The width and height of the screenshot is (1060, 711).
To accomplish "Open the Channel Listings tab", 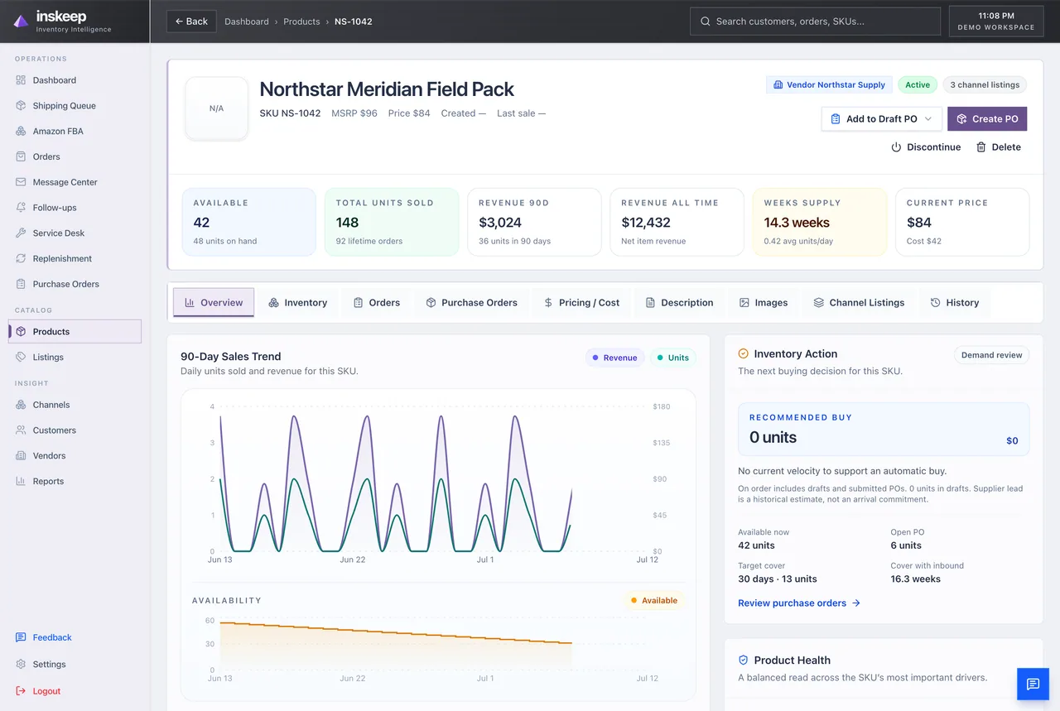I will 859,303.
